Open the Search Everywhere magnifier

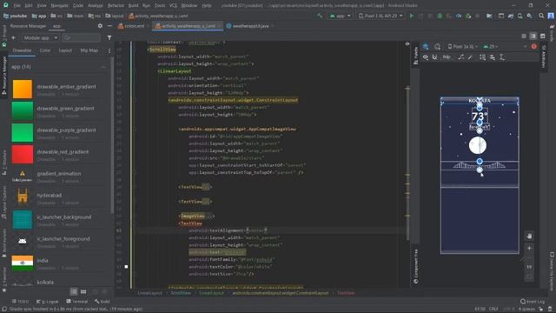tap(541, 16)
